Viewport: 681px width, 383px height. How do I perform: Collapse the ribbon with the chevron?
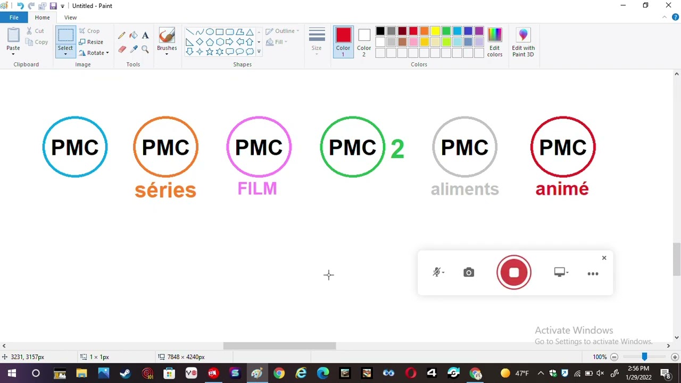[665, 18]
